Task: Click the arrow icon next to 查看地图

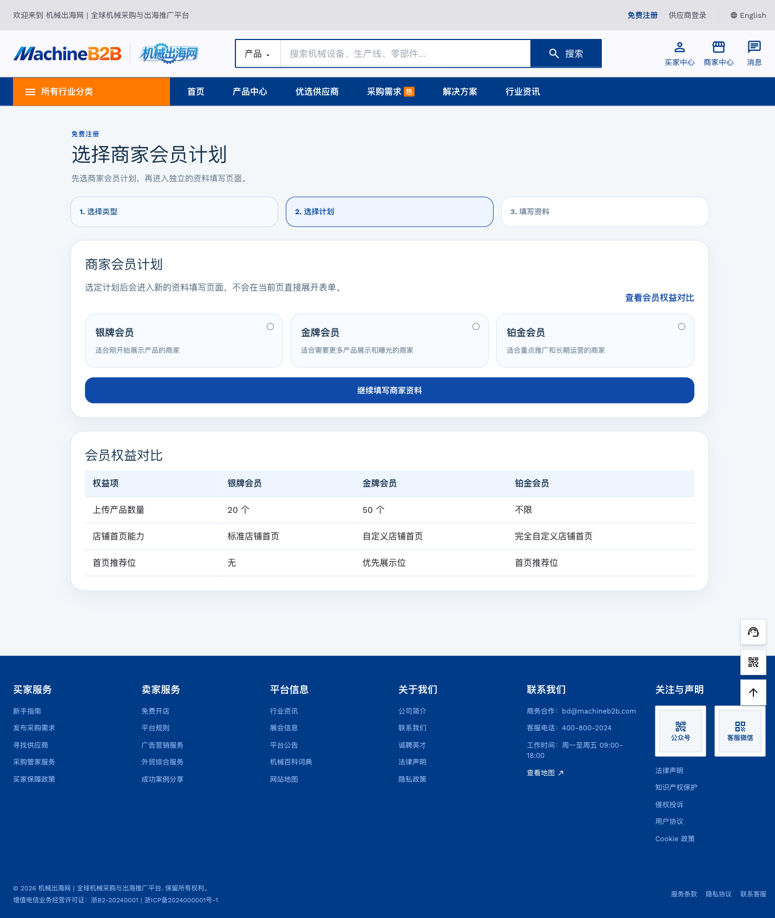Action: tap(561, 773)
